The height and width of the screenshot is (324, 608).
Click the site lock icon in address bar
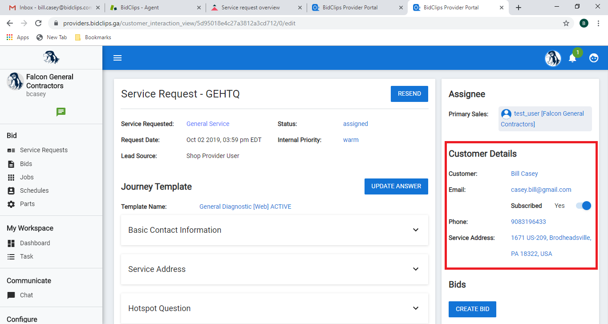(56, 24)
